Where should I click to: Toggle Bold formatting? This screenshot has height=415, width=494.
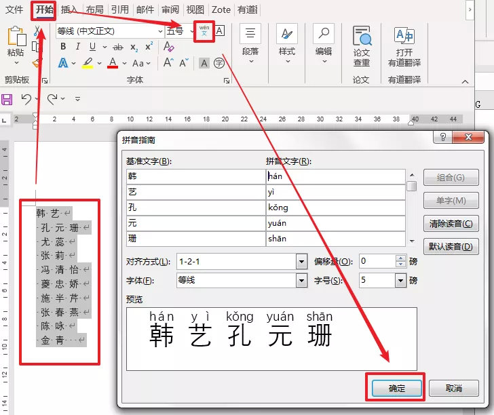(63, 47)
